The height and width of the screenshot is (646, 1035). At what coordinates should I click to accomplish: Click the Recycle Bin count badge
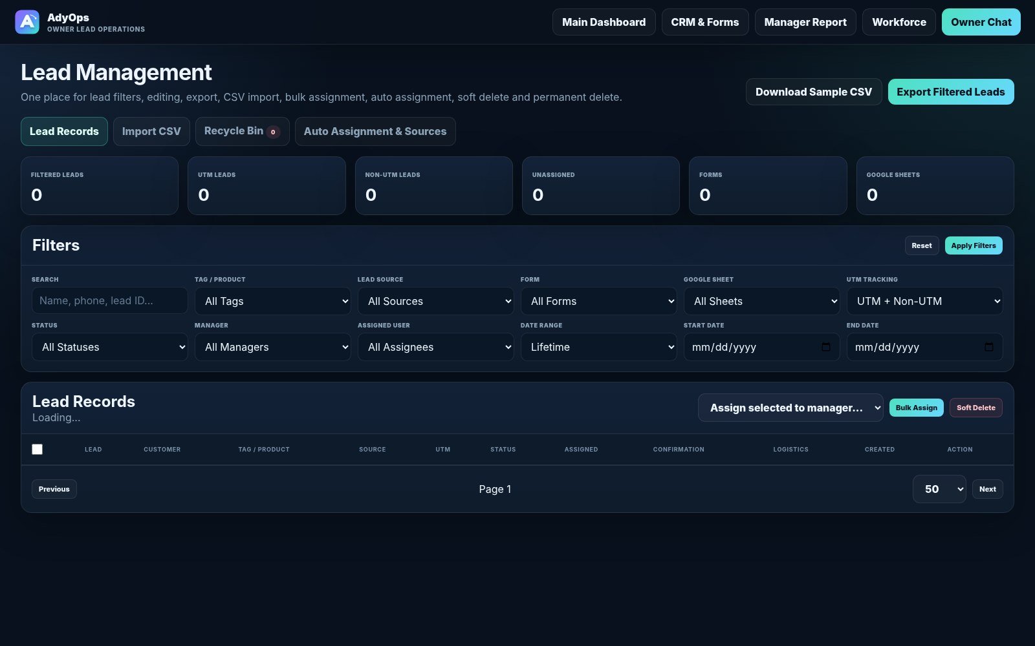pyautogui.click(x=273, y=132)
